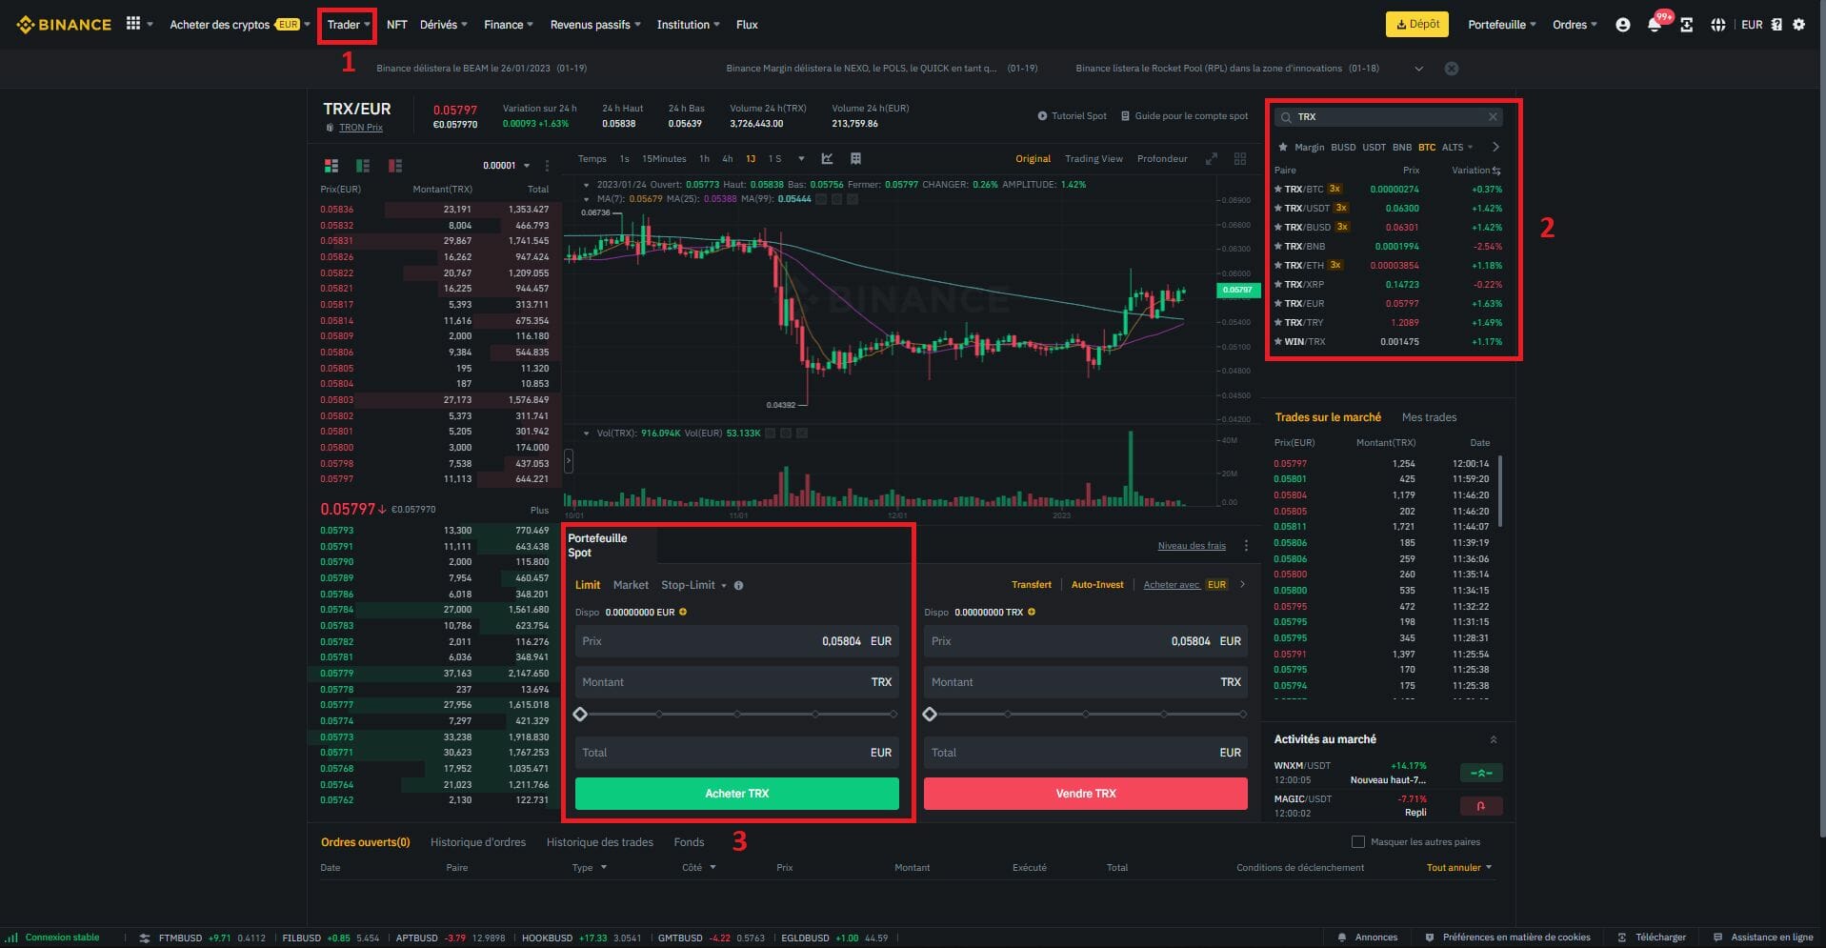Viewport: 1826px width, 948px height.
Task: Favorite the TRX/USDT pair star
Action: pos(1278,208)
